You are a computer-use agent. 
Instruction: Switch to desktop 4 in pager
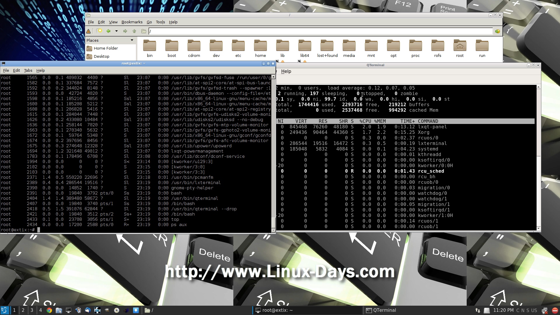tap(41, 310)
